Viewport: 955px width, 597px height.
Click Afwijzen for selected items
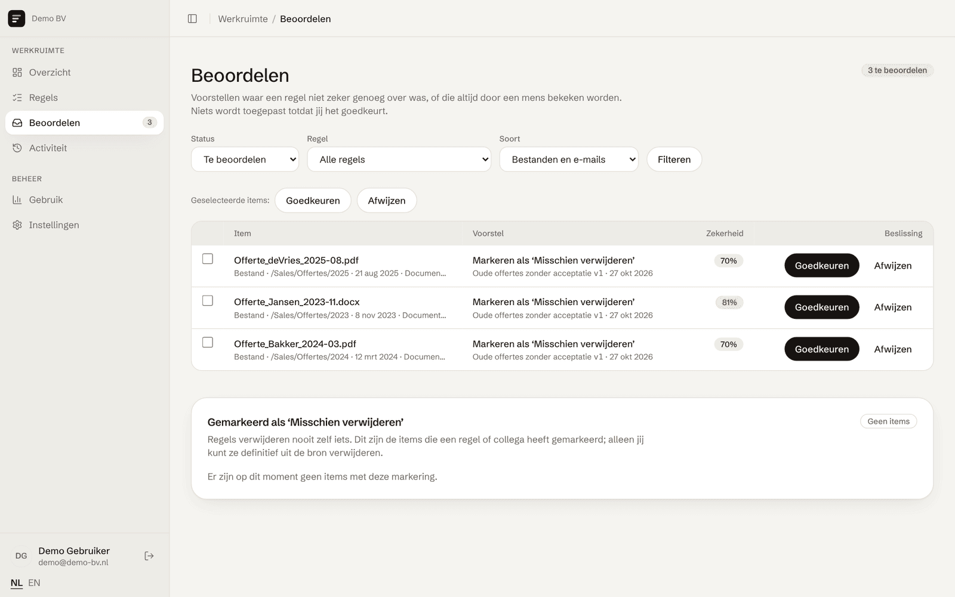tap(387, 201)
